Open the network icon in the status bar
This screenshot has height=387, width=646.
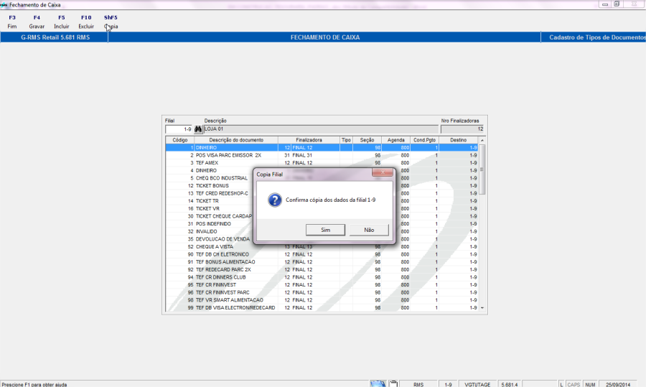pyautogui.click(x=378, y=384)
